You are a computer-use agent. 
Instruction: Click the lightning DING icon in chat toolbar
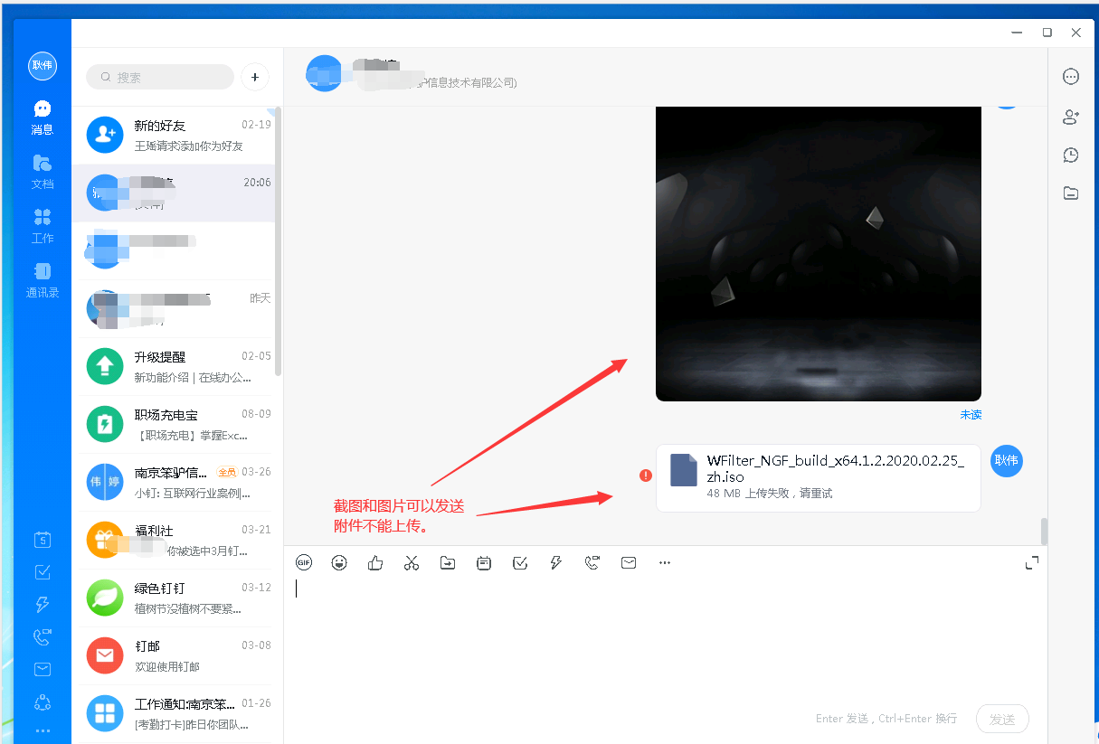tap(556, 563)
